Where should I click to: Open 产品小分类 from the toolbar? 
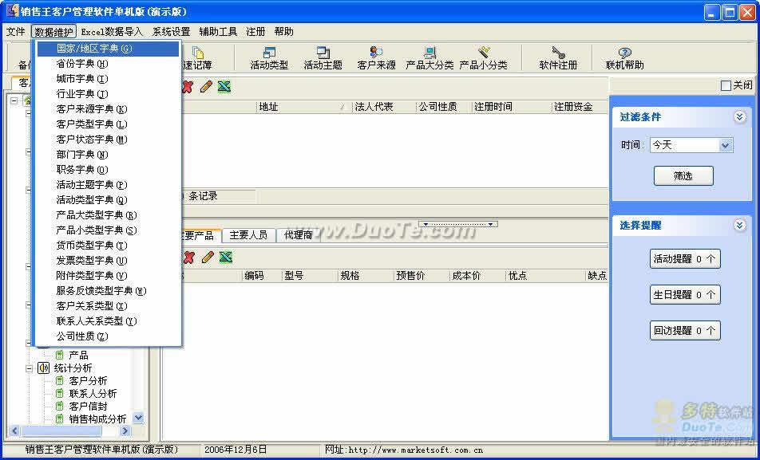pyautogui.click(x=483, y=58)
